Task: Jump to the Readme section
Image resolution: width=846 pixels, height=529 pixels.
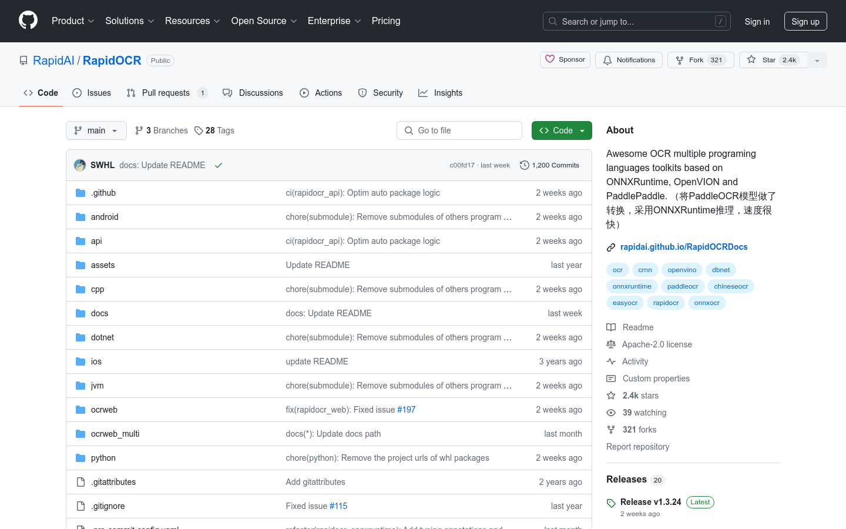Action: (630, 327)
